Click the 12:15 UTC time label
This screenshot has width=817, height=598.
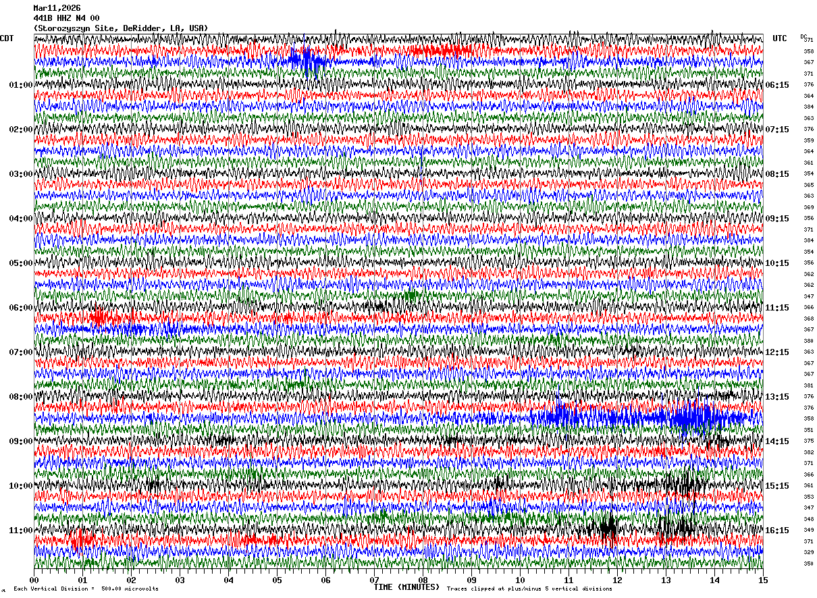[777, 352]
